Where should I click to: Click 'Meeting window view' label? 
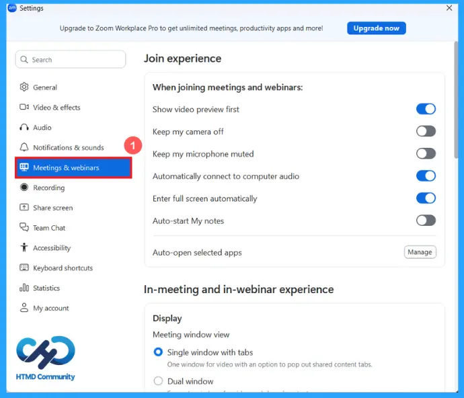coord(191,335)
